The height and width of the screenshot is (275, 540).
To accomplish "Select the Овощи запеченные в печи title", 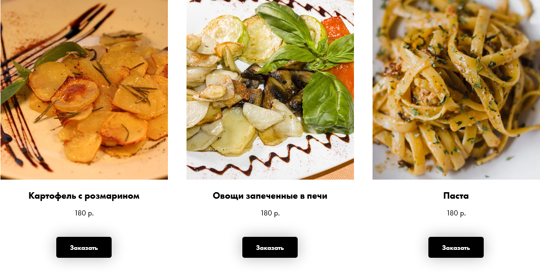I will [270, 196].
